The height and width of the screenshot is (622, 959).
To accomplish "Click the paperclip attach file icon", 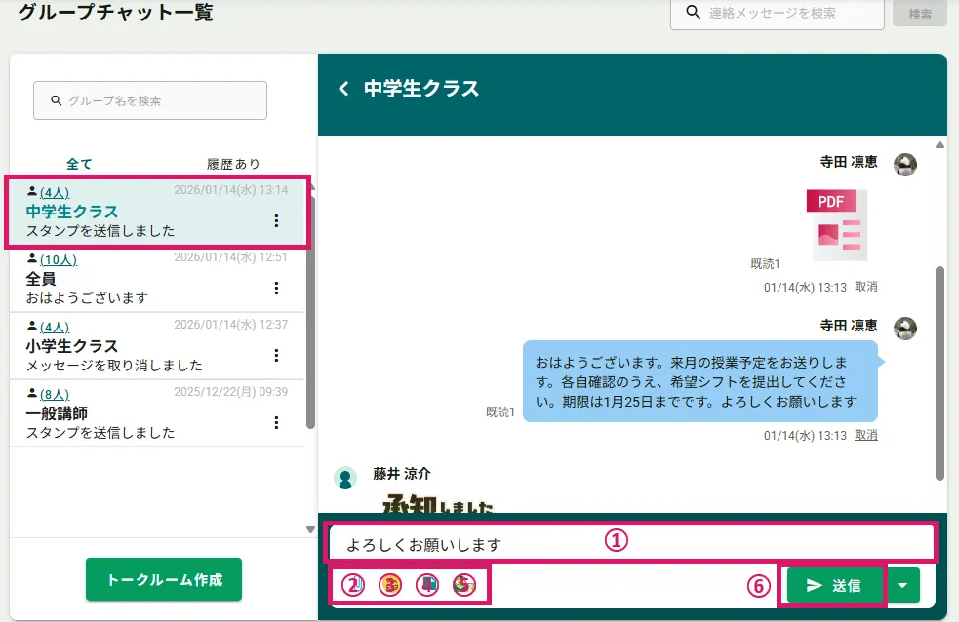I will 355,585.
